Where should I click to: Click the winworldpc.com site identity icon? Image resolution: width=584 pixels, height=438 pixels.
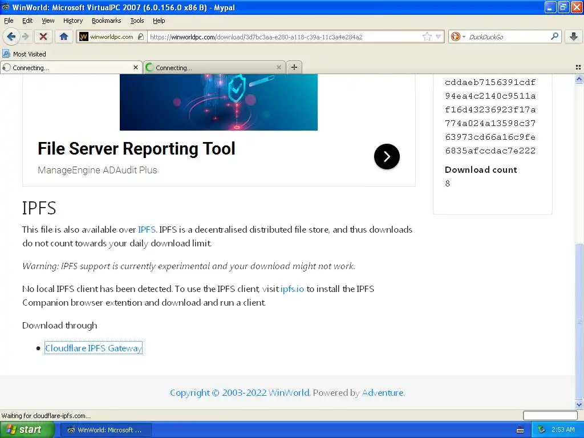(x=84, y=36)
